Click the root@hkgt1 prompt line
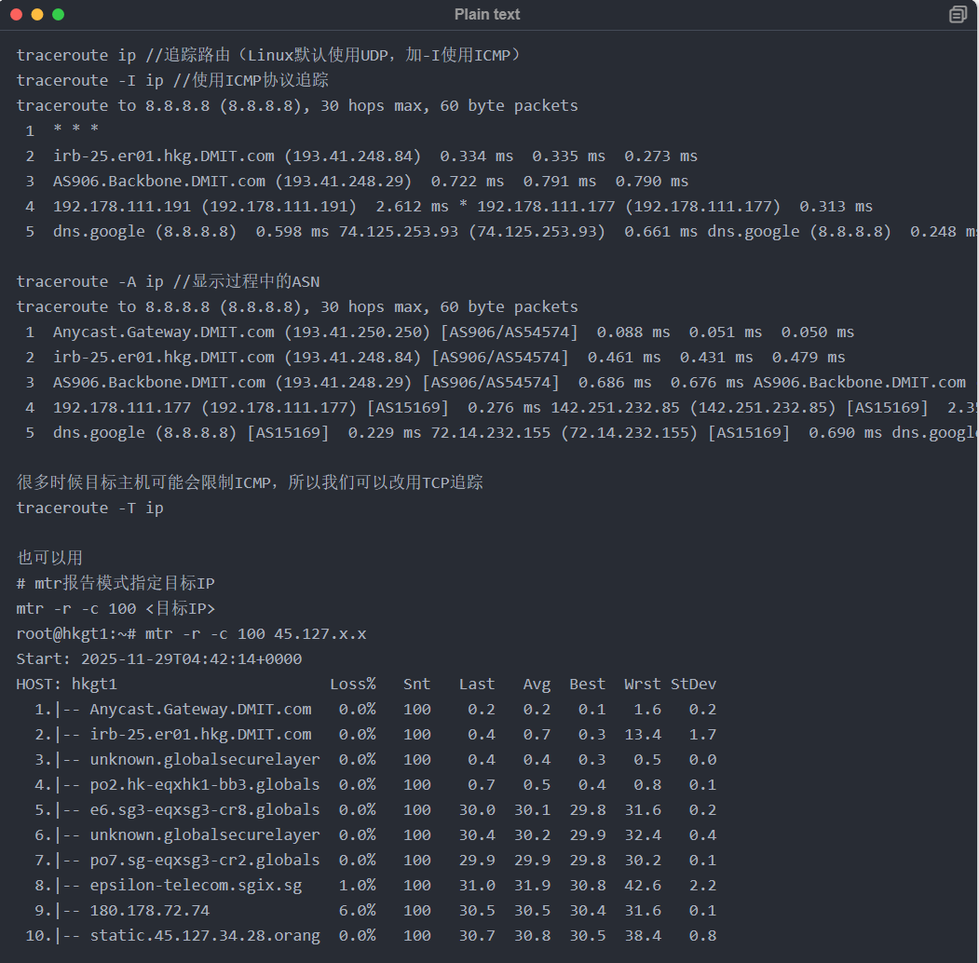The height and width of the screenshot is (963, 979). [191, 633]
